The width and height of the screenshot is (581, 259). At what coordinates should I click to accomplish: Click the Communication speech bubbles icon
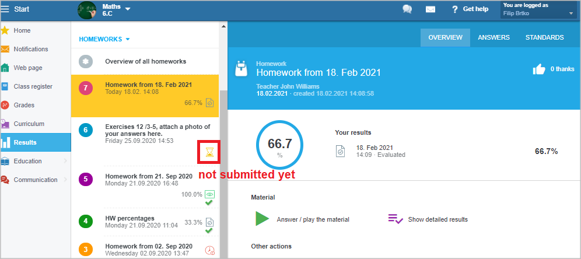[5, 180]
